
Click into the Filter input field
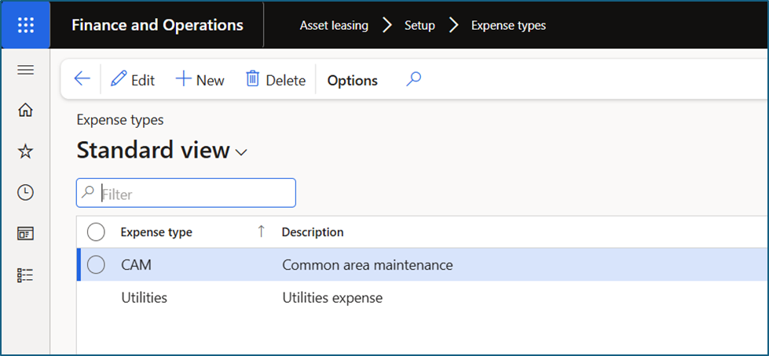[x=192, y=193]
